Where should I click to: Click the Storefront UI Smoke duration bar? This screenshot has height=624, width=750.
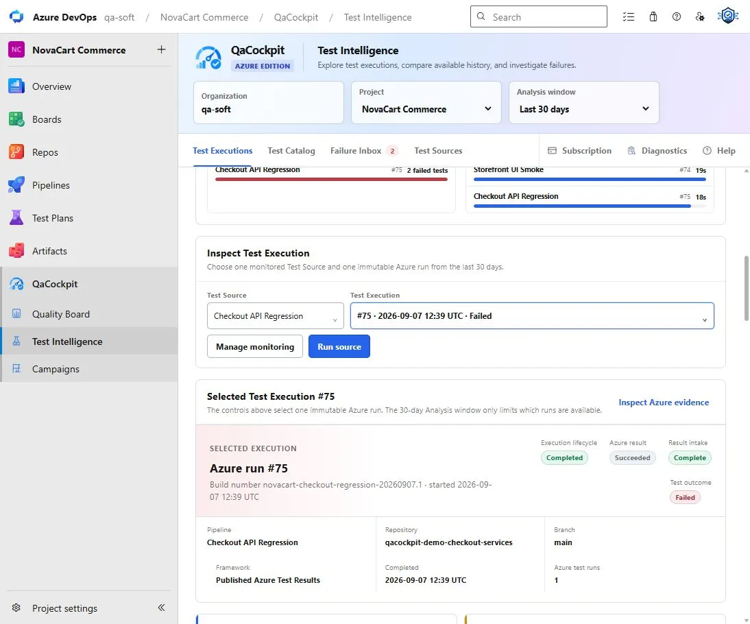[x=590, y=180]
